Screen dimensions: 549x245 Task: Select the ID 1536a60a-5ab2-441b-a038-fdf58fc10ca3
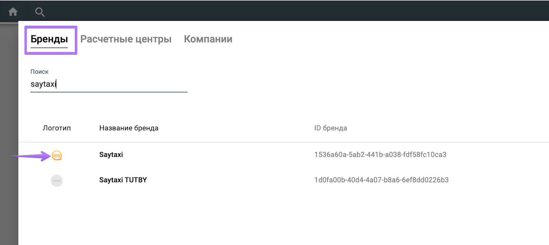click(x=380, y=155)
